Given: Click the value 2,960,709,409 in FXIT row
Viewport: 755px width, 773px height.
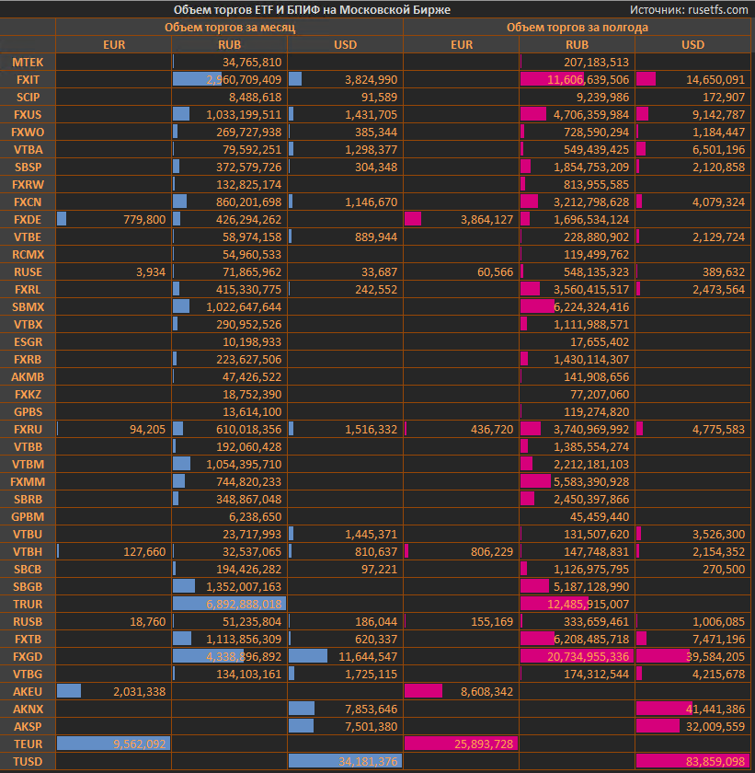Looking at the screenshot, I should (x=244, y=80).
